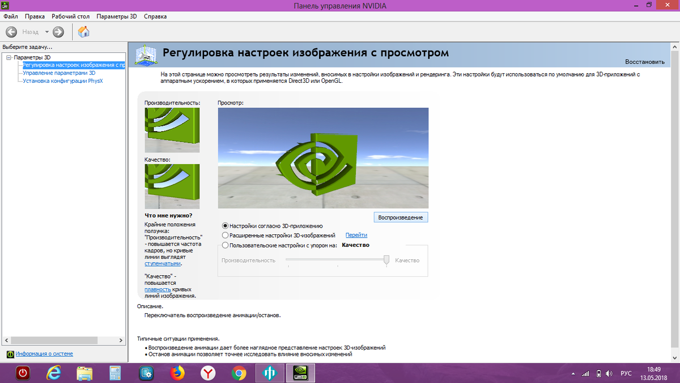The width and height of the screenshot is (680, 383).
Task: Open the Правка menu
Action: click(x=35, y=16)
